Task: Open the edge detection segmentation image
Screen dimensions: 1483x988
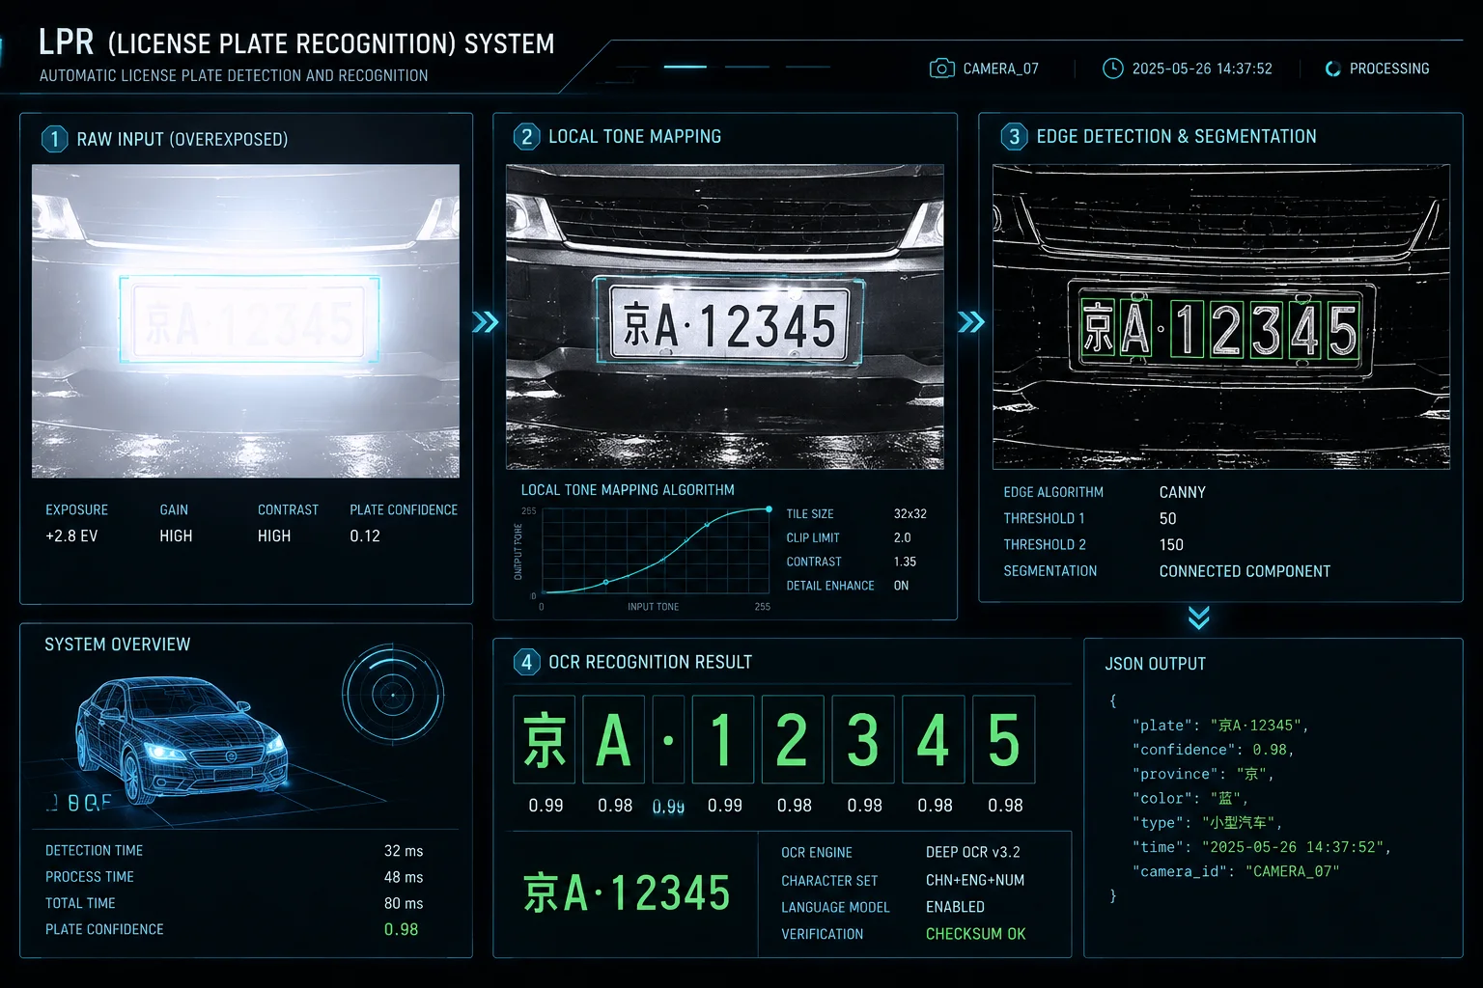Action: coord(1221,316)
